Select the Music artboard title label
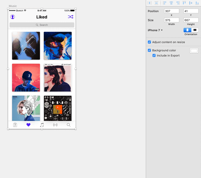 (13, 6)
